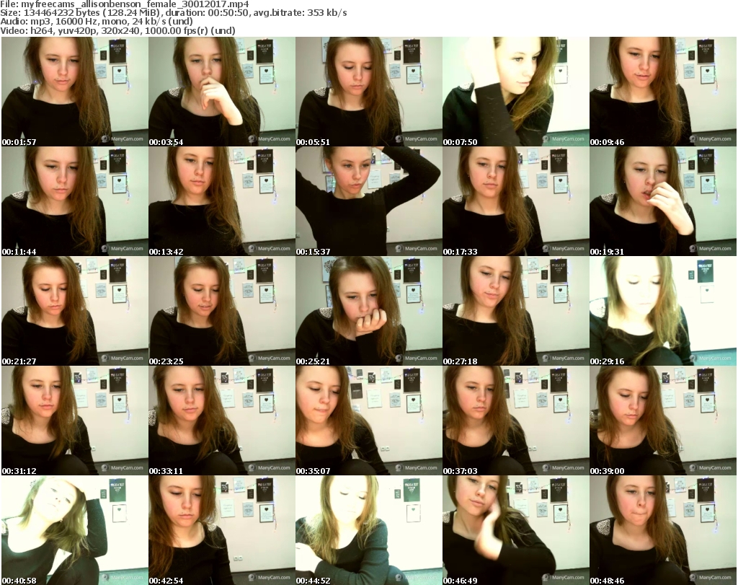738x585 pixels.
Task: Pick the 00:39:00 thumbnail
Action: point(663,421)
